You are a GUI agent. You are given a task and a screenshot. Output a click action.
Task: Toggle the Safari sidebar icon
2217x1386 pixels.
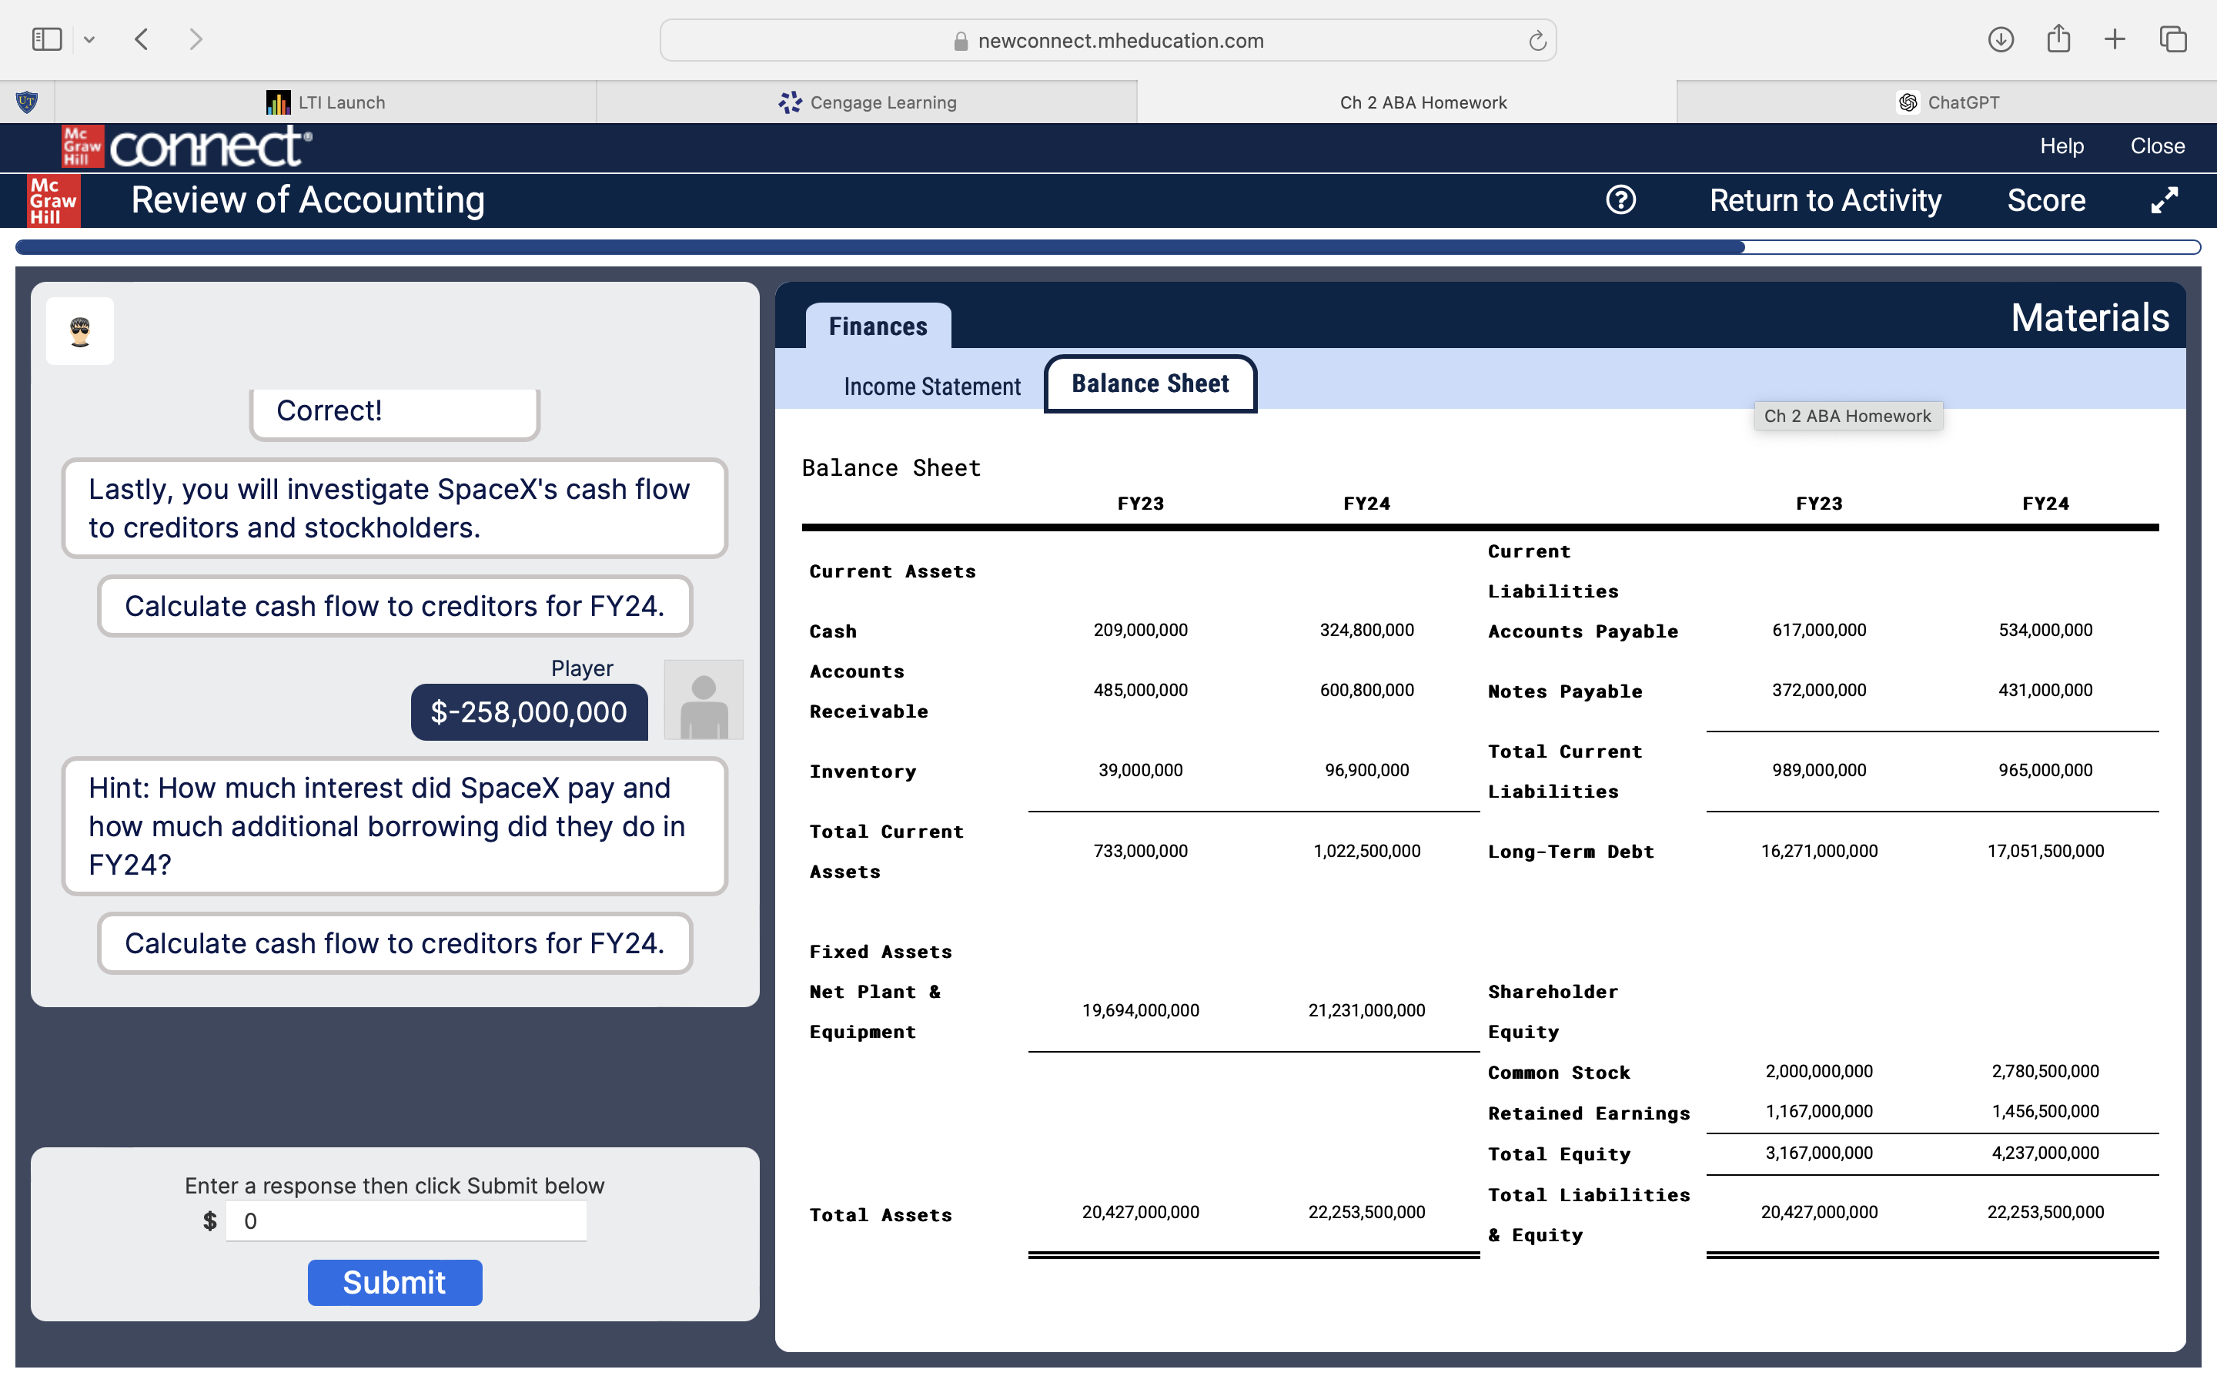pyautogui.click(x=47, y=39)
